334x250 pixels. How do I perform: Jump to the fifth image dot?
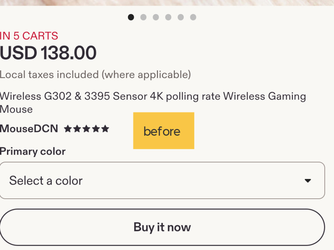pos(181,17)
